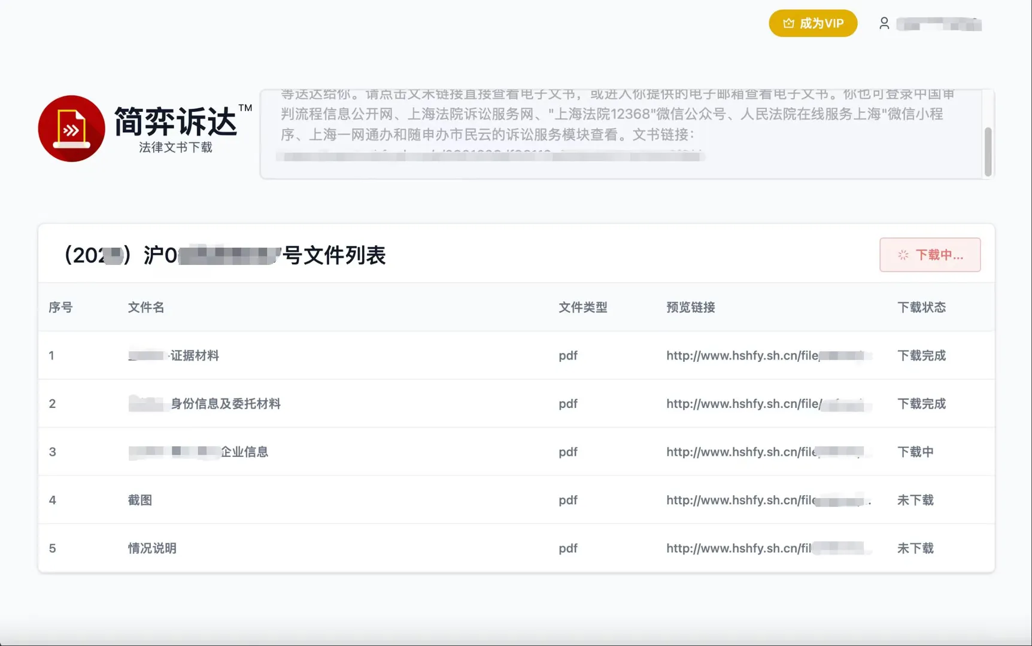Click the 简弈诉达 red document logo

[71, 129]
